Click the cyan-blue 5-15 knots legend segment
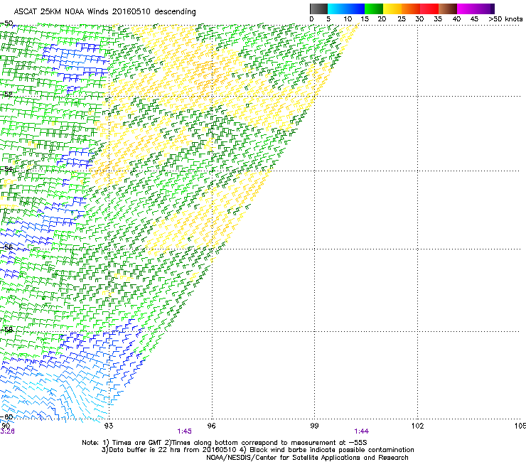The image size is (526, 462). pos(346,9)
